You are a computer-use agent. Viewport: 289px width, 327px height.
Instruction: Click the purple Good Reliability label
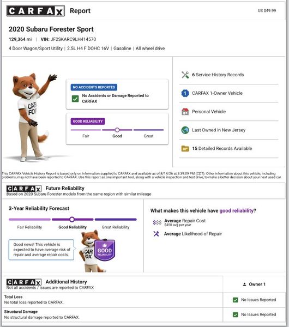click(88, 122)
